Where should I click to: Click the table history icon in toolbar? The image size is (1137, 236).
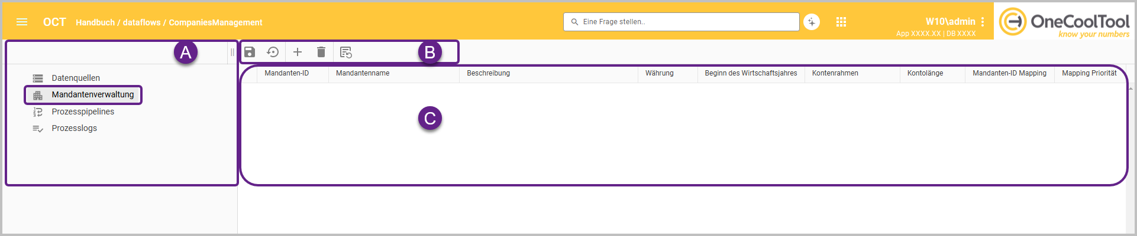[346, 53]
